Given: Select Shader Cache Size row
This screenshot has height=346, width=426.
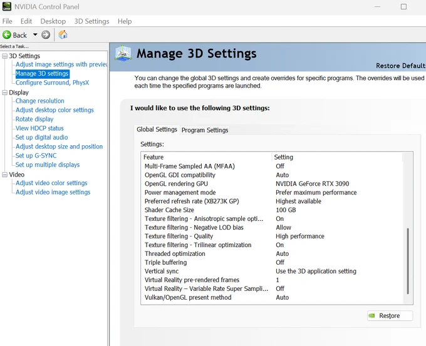Looking at the screenshot, I should [272, 210].
